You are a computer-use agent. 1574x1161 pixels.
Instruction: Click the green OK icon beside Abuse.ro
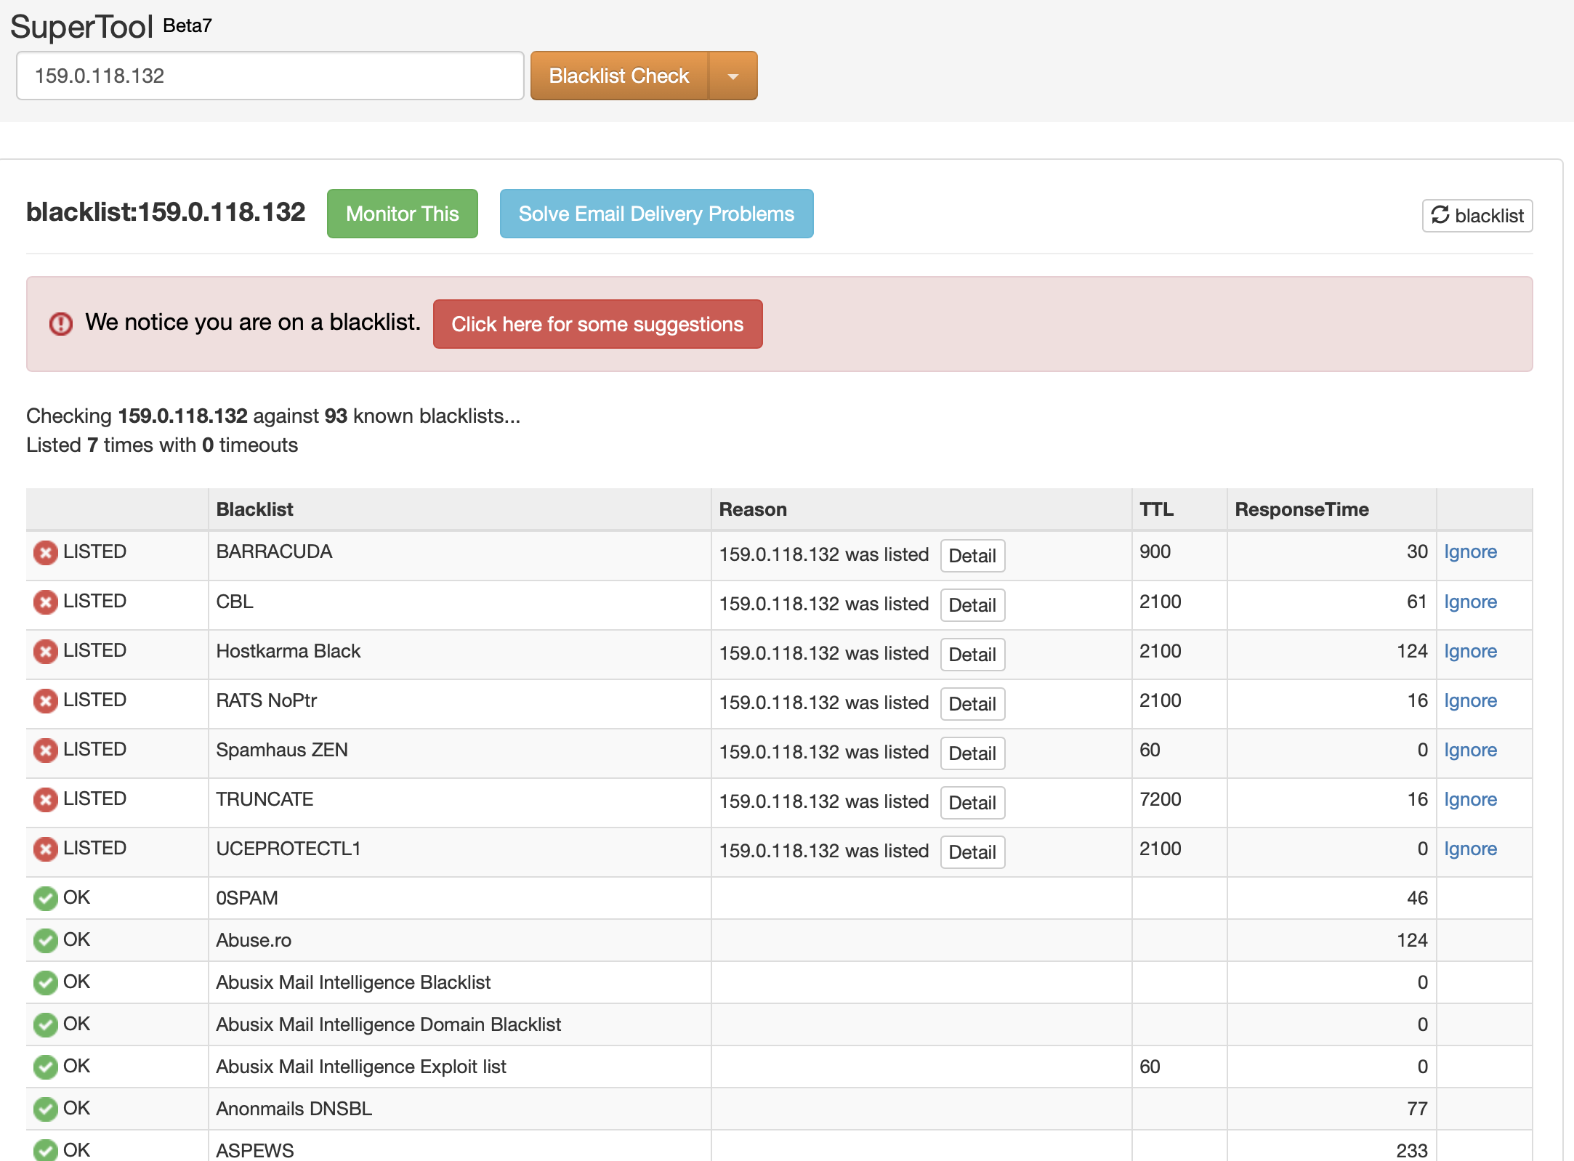tap(45, 939)
